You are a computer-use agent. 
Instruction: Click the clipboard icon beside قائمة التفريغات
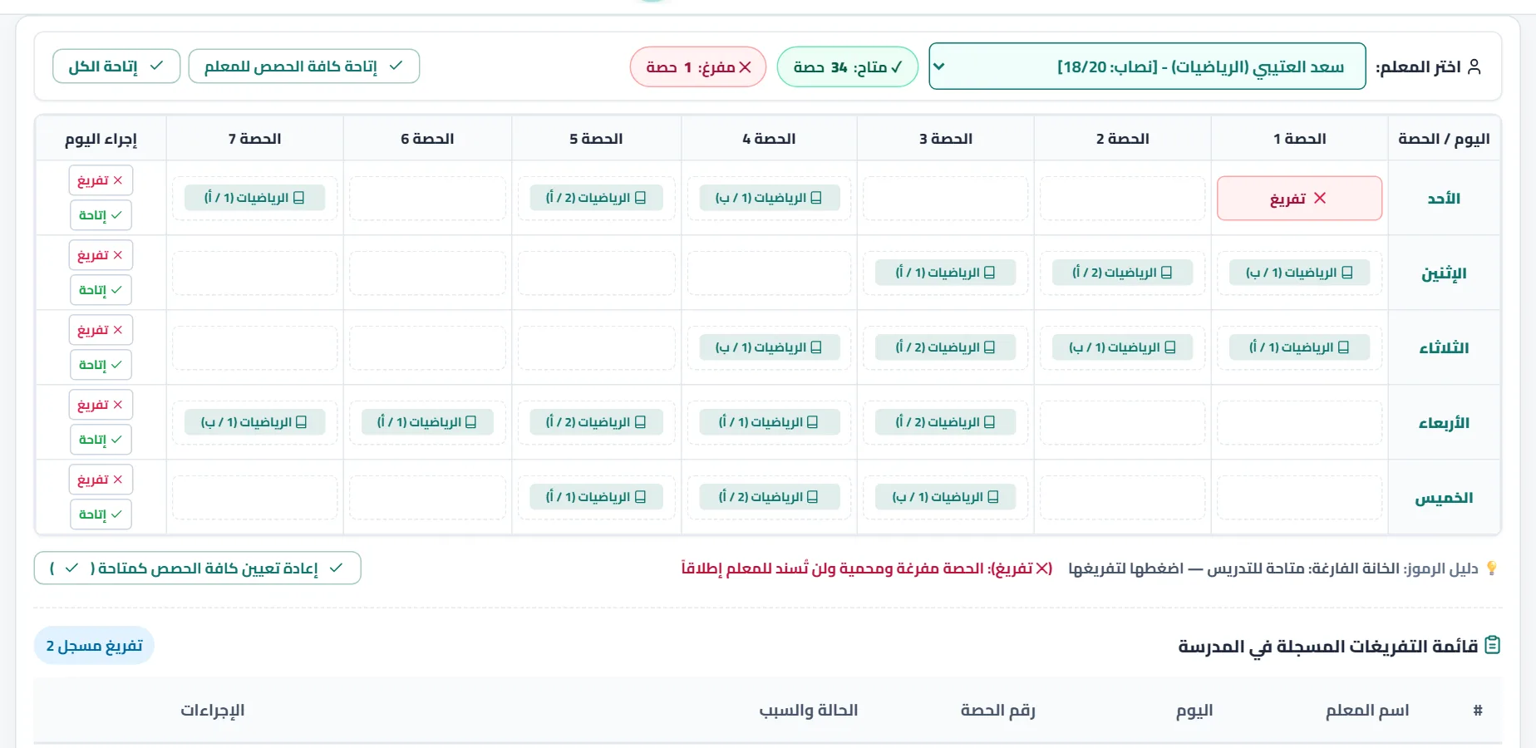point(1492,645)
